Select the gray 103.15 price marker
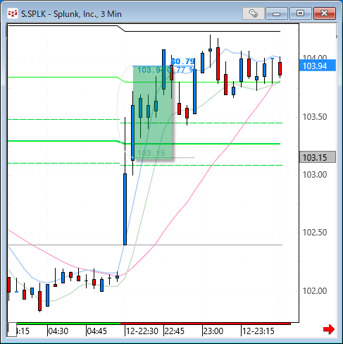The height and width of the screenshot is (344, 343). click(x=318, y=157)
